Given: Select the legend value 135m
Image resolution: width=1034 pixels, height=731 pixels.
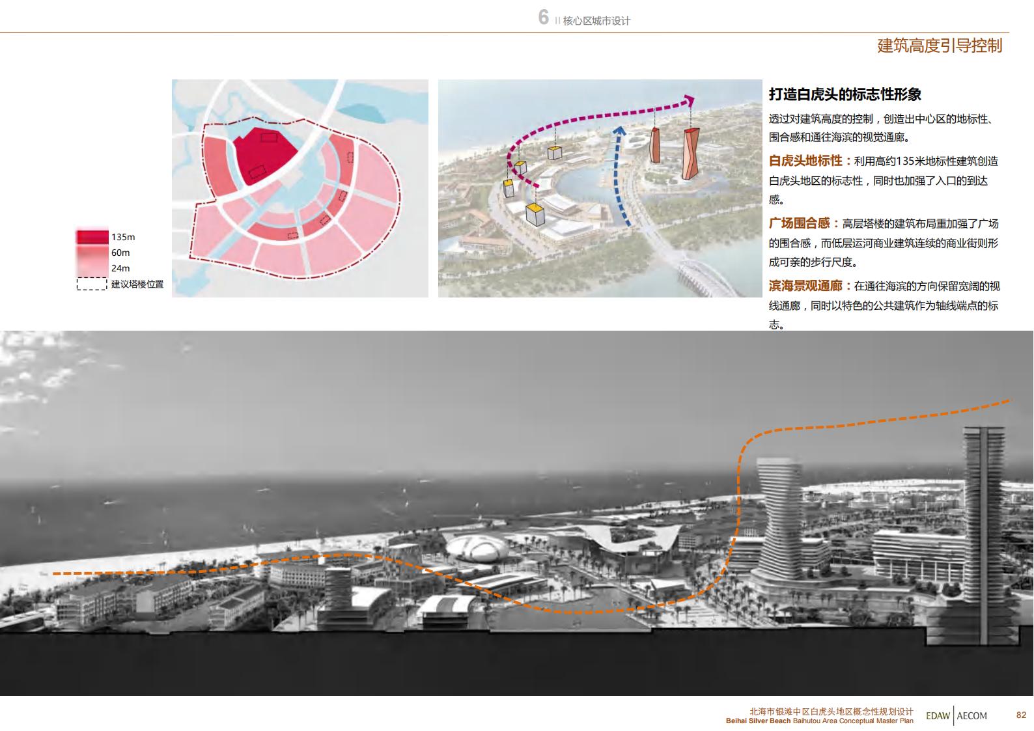Looking at the screenshot, I should point(123,237).
